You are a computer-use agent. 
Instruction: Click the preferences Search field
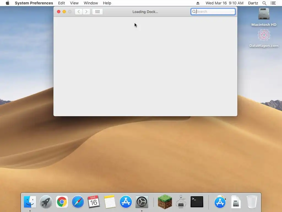pyautogui.click(x=213, y=12)
